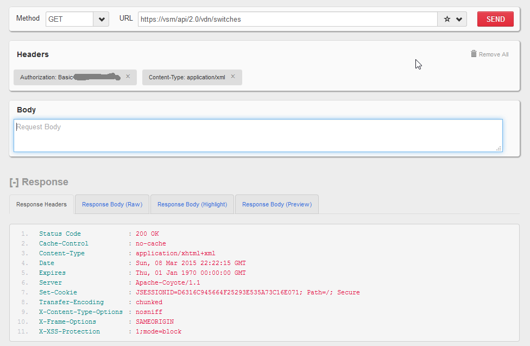Click the 'X-Frame-Options' header name
The width and height of the screenshot is (530, 346).
tap(67, 322)
